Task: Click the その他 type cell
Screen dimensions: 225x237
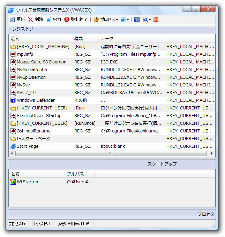Action: pyautogui.click(x=81, y=100)
